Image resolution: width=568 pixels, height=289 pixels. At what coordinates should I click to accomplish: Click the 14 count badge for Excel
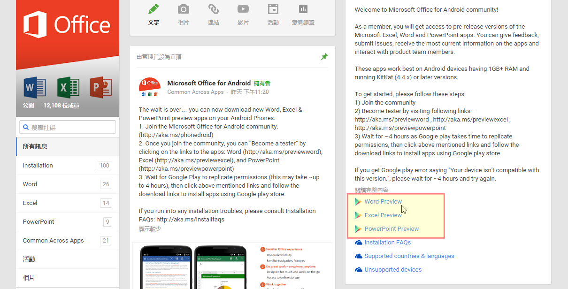point(106,203)
